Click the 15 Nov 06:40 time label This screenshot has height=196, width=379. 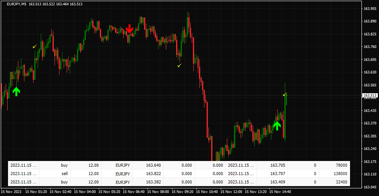[134, 192]
